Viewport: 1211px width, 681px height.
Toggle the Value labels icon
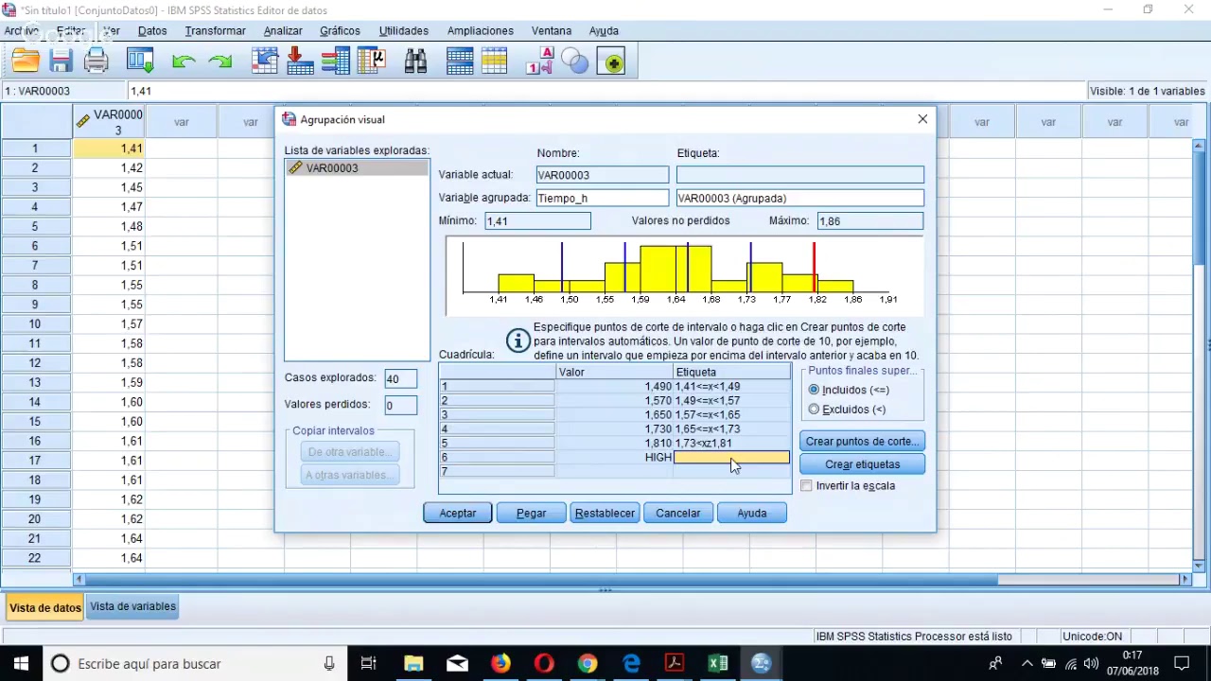(540, 61)
